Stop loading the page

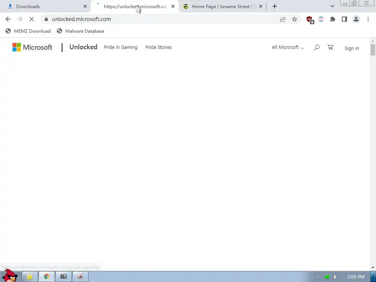(32, 19)
